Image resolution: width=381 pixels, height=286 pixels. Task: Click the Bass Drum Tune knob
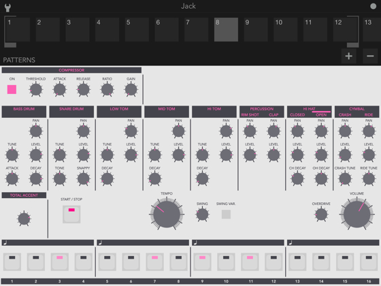coord(12,155)
